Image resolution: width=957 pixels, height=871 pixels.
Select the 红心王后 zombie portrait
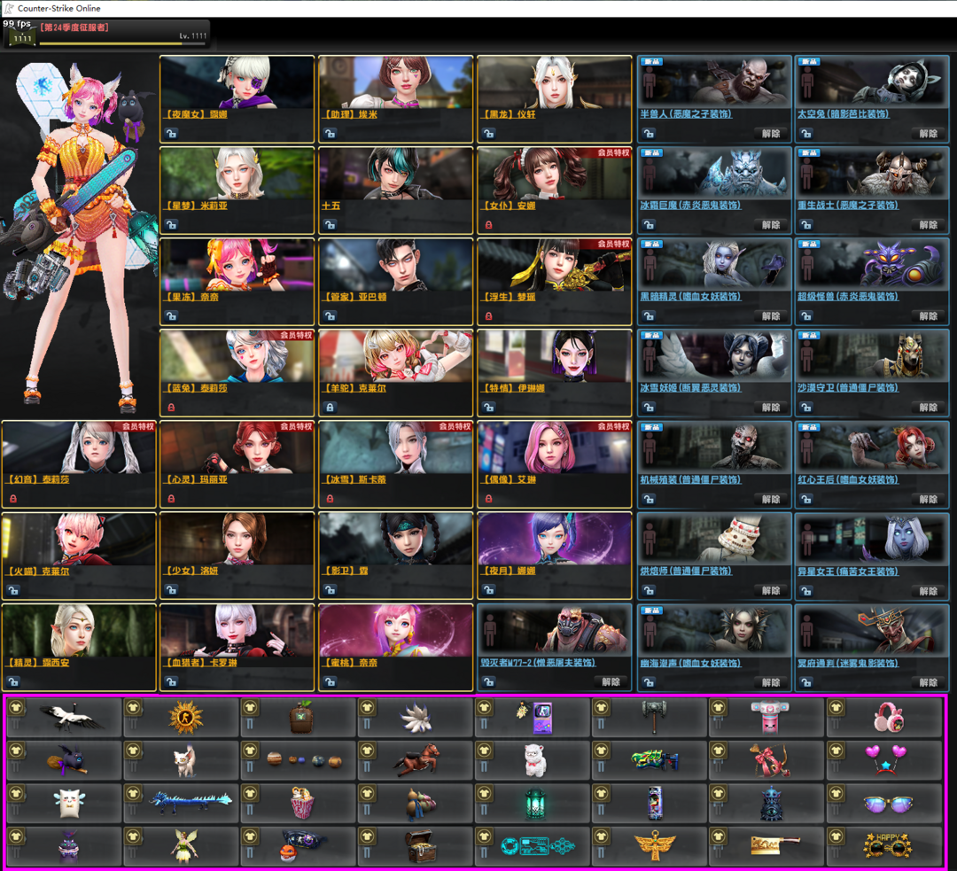872,448
